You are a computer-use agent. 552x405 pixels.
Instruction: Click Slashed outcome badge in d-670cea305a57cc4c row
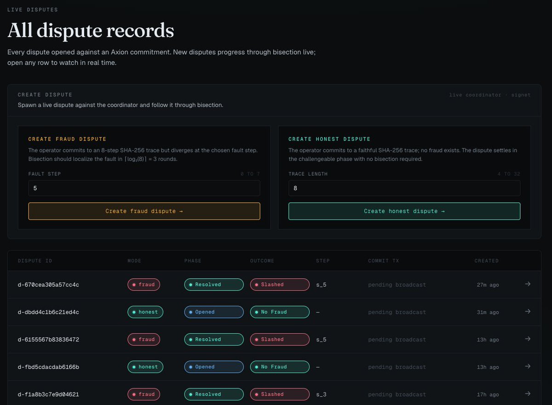[280, 285]
